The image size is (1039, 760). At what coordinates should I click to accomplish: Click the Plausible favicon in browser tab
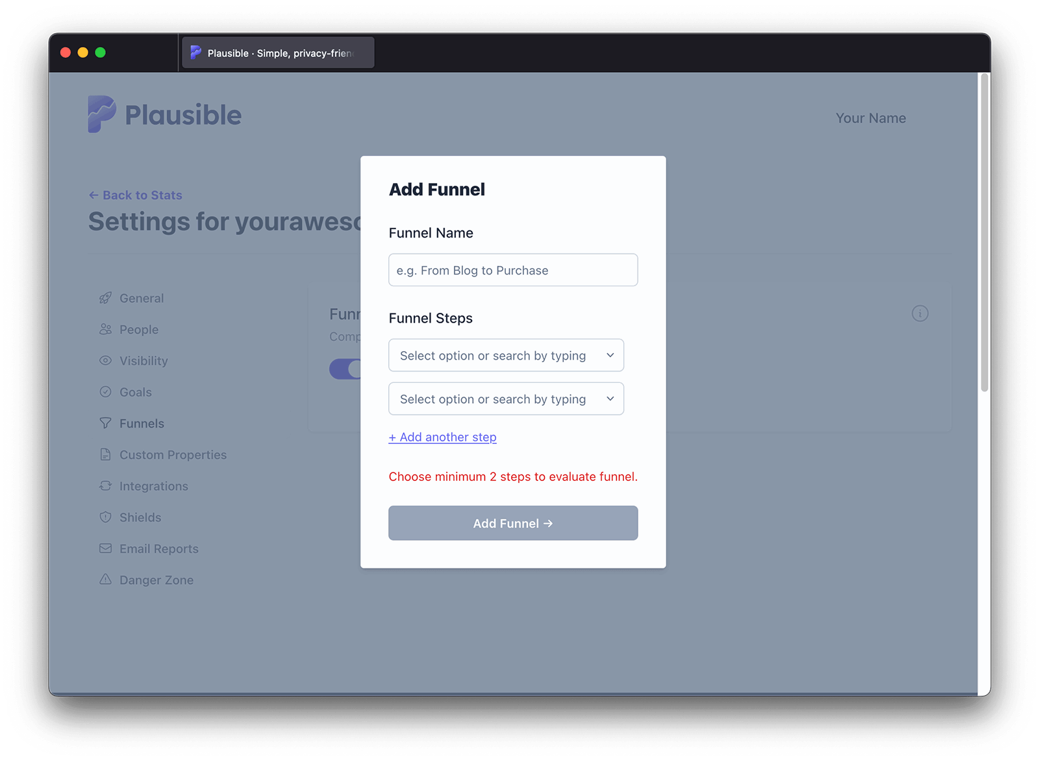(x=195, y=53)
